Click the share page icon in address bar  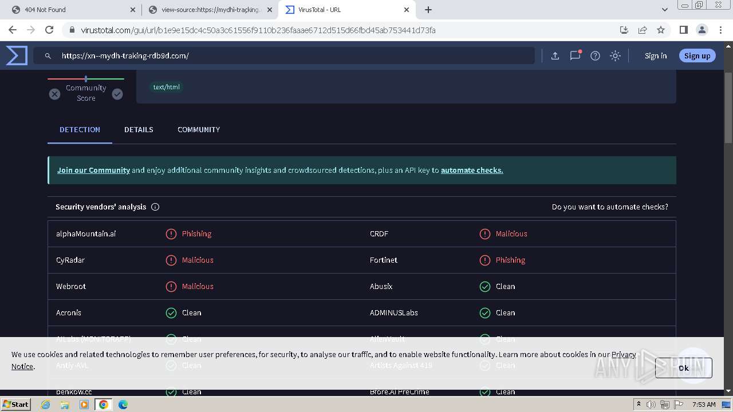(x=643, y=30)
